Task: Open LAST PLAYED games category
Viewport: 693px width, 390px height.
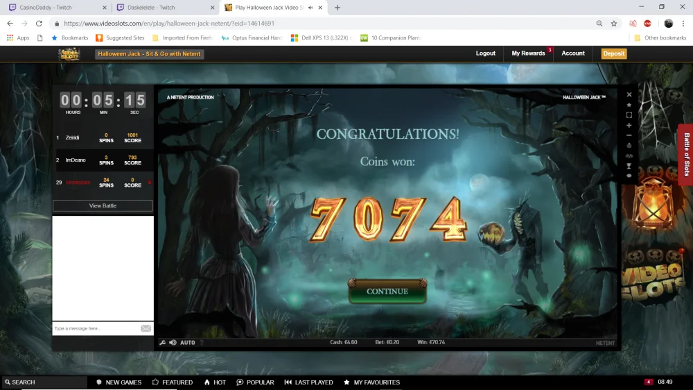Action: point(308,382)
